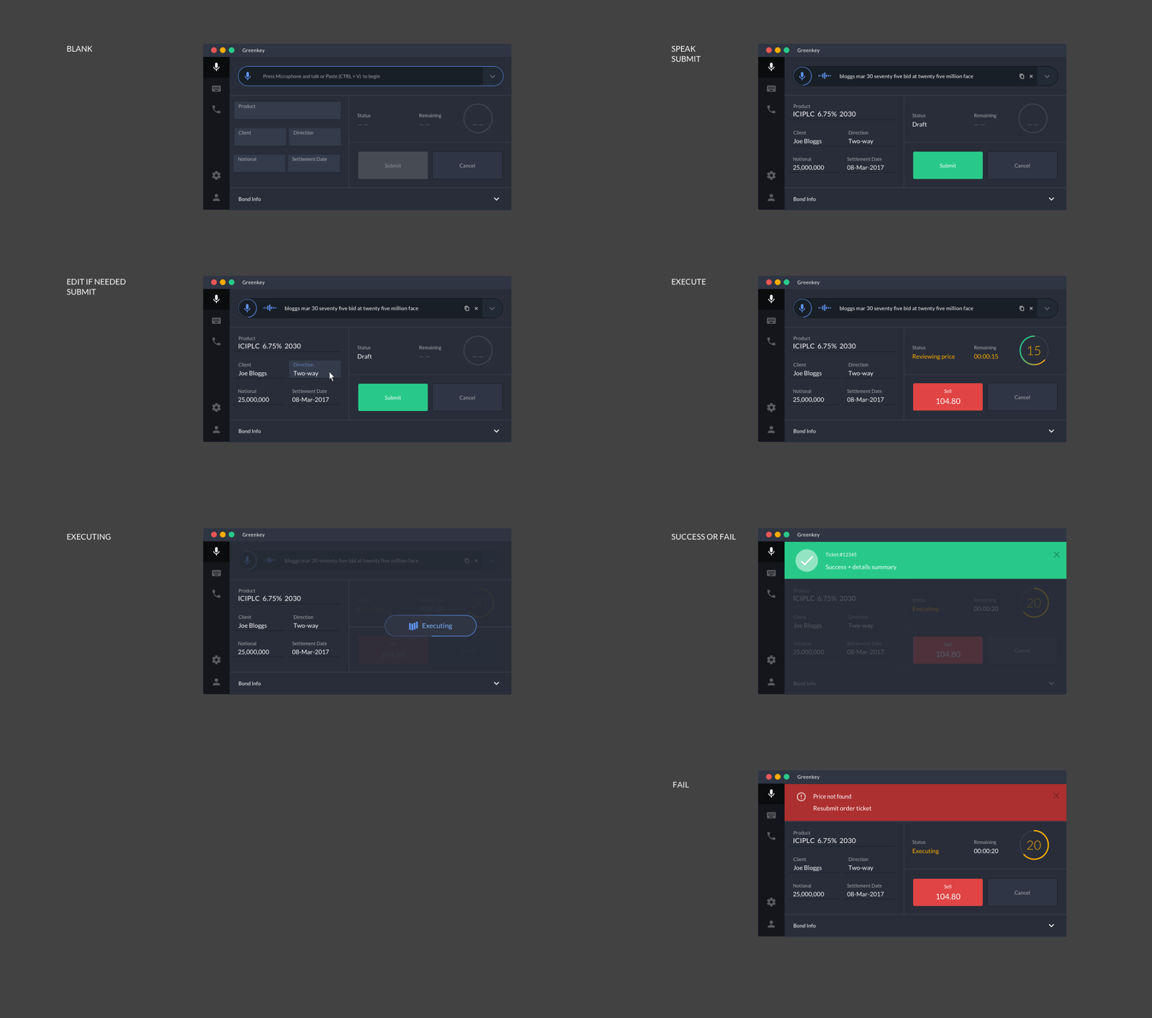Click the checkmark icon in the green success banner
Viewport: 1152px width, 1018px height.
(806, 560)
